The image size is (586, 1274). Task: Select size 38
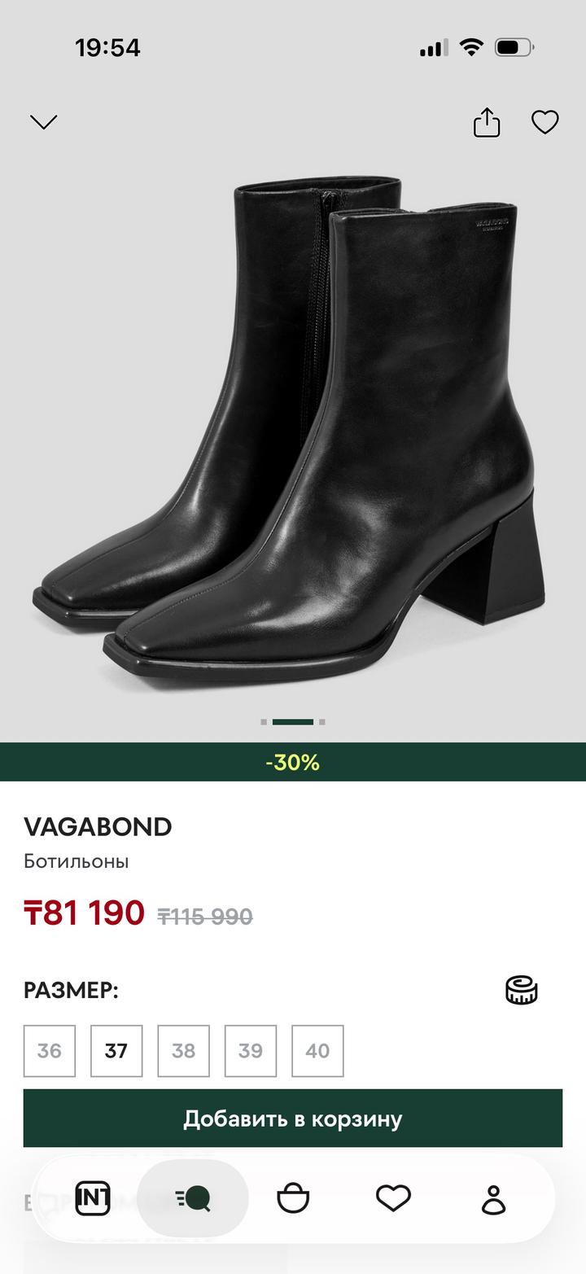click(183, 1051)
